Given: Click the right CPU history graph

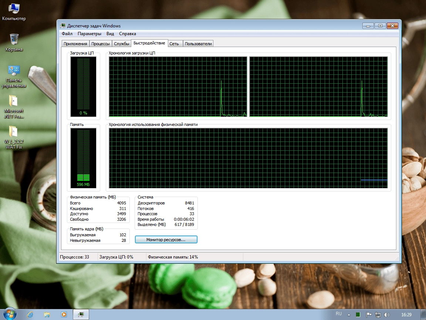Looking at the screenshot, I should pyautogui.click(x=318, y=87).
